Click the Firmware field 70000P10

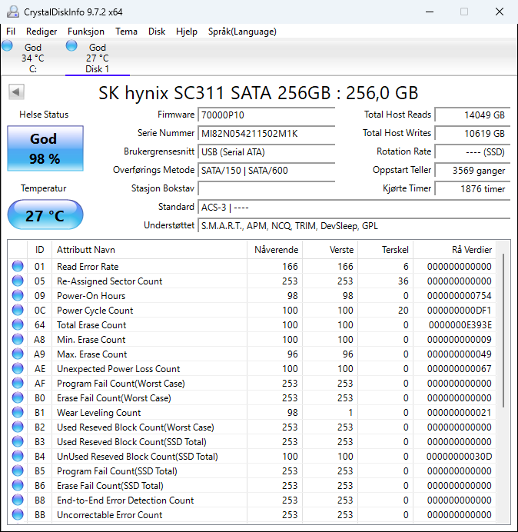[x=266, y=115]
